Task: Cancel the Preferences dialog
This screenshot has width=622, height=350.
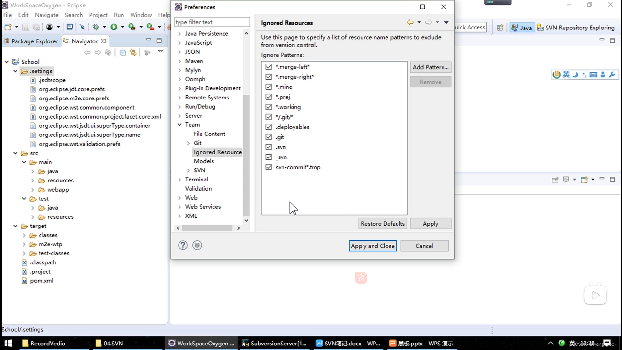Action: (424, 246)
